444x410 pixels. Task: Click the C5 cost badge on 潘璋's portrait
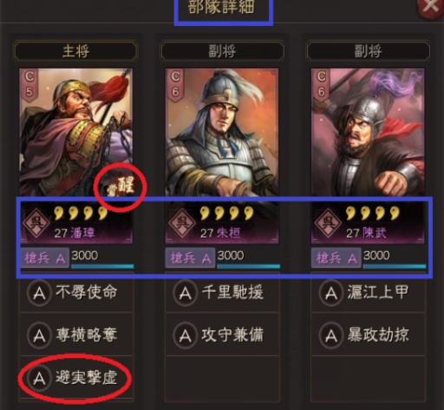[x=29, y=84]
